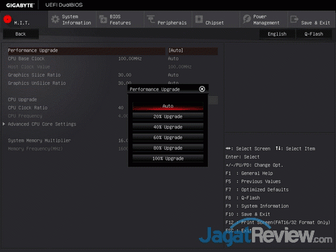This screenshot has width=336, height=252.
Task: Click the Host Clock Value row
Action: pyautogui.click(x=29, y=67)
